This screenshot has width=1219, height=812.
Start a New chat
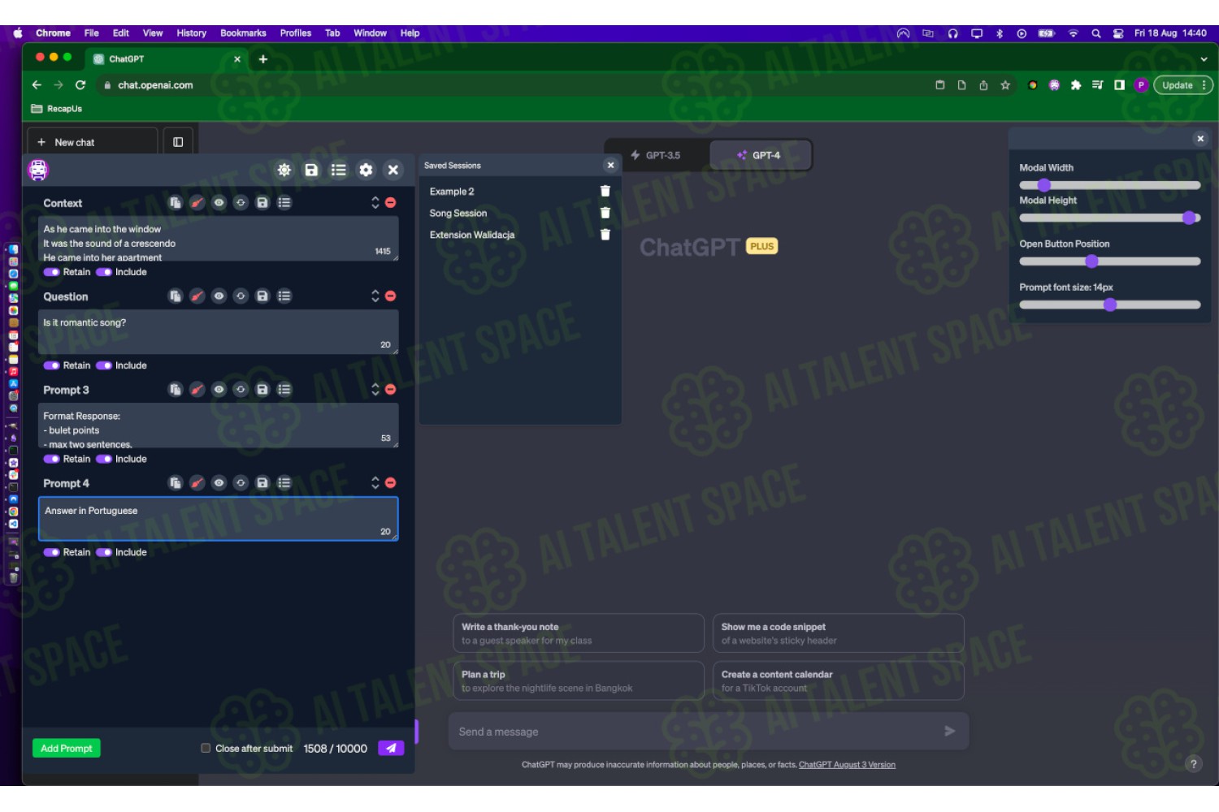pyautogui.click(x=92, y=142)
